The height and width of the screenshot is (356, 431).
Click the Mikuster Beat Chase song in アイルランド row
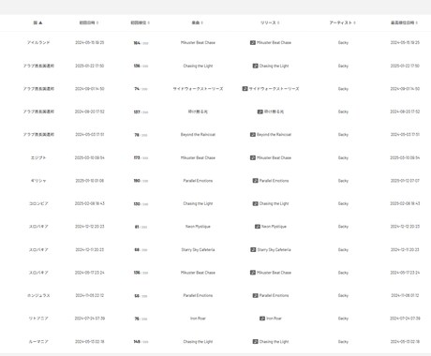[x=198, y=42]
